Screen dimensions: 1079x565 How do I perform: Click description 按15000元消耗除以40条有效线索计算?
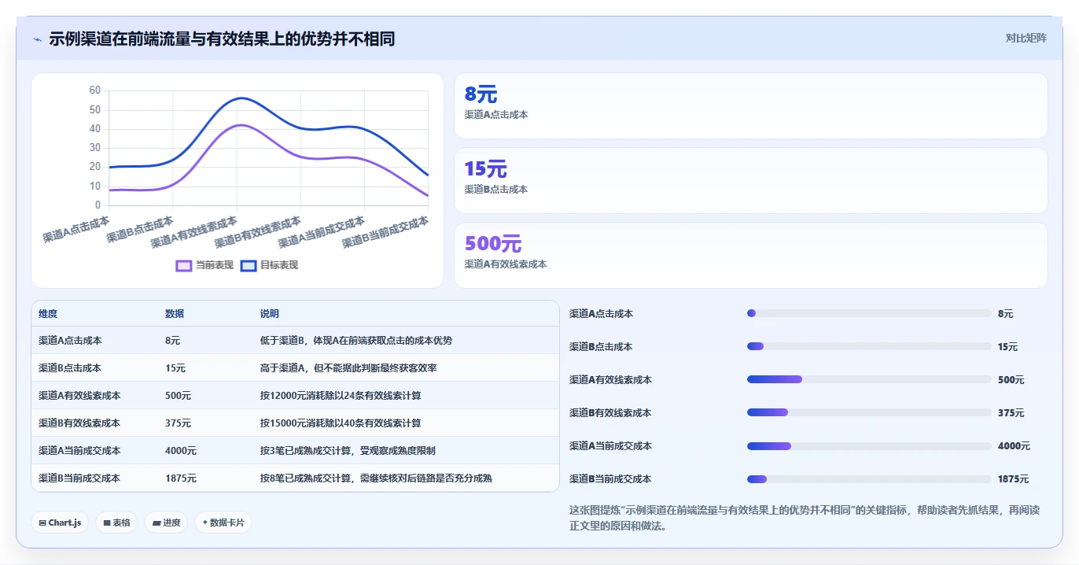click(341, 423)
